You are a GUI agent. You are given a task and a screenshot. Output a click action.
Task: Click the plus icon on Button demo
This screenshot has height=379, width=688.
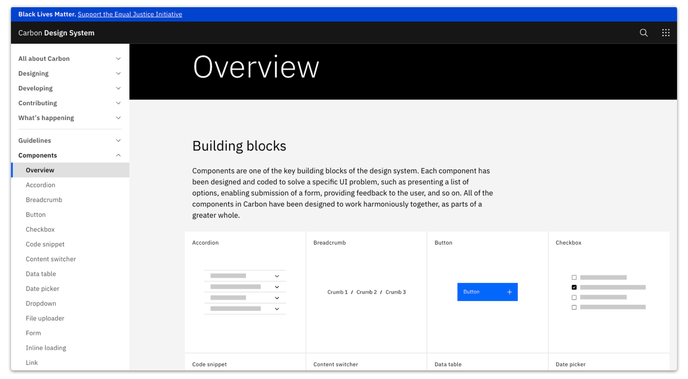[x=509, y=292]
